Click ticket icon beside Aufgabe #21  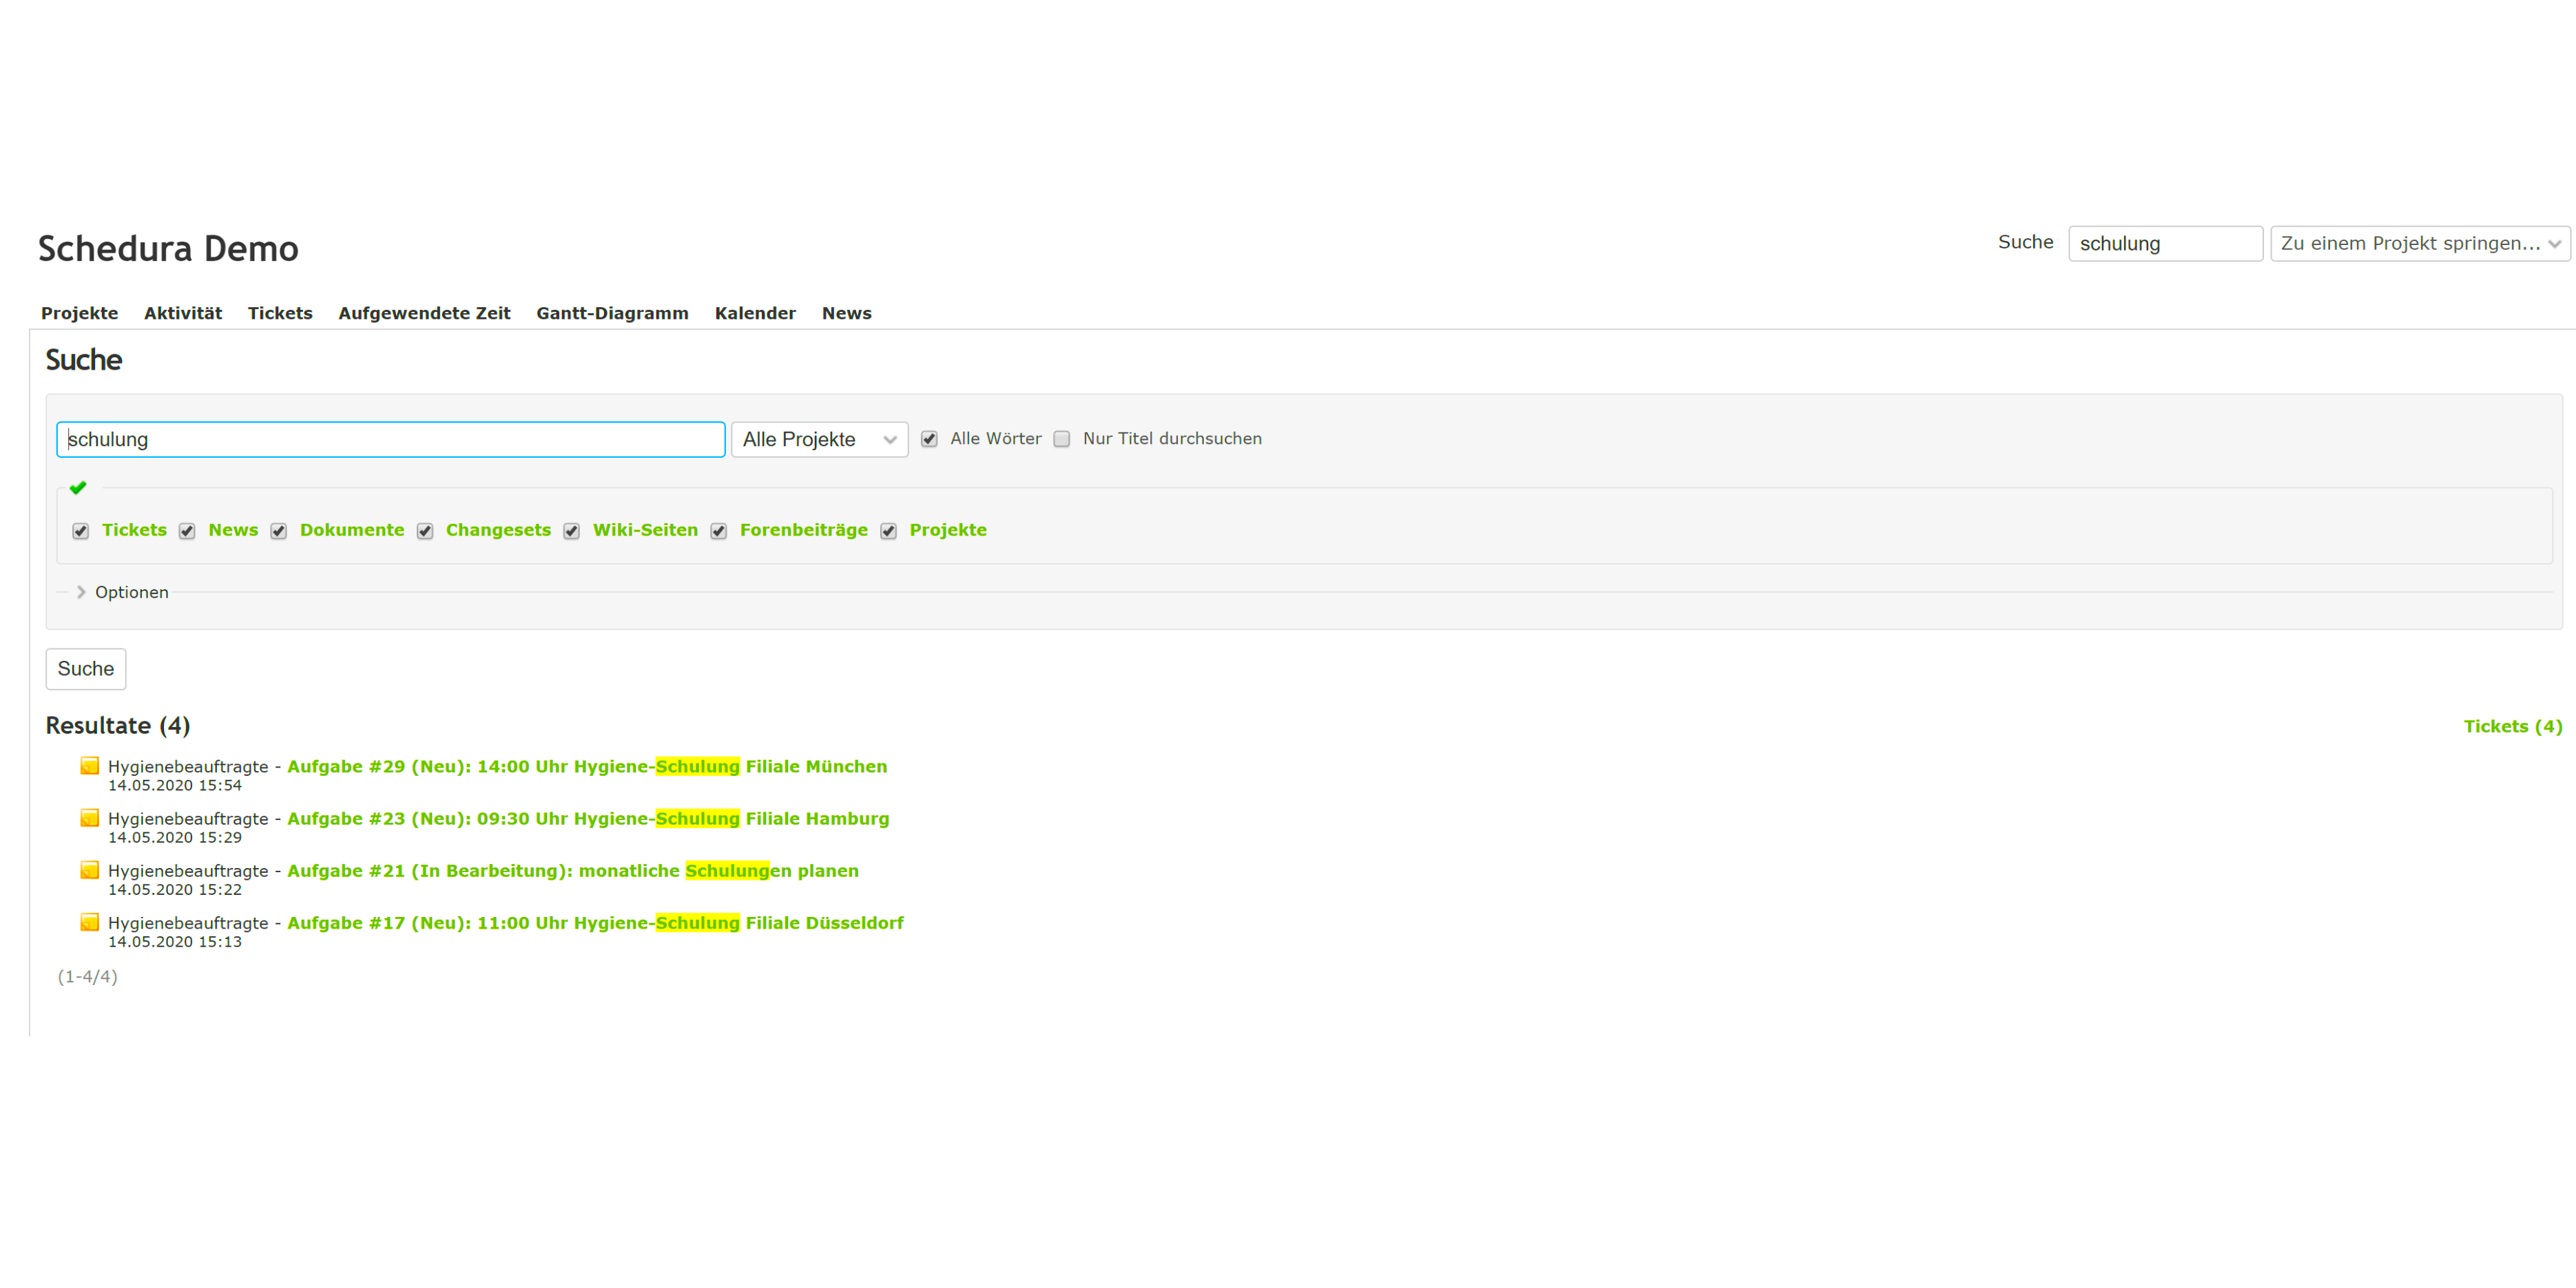[x=90, y=870]
